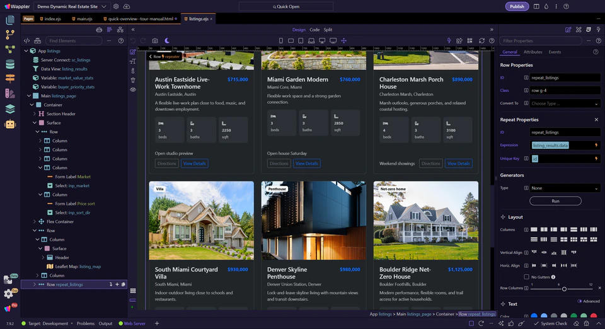Click the undo arrow in design toolbar
Viewport: 605px width, 329px height.
point(133,40)
